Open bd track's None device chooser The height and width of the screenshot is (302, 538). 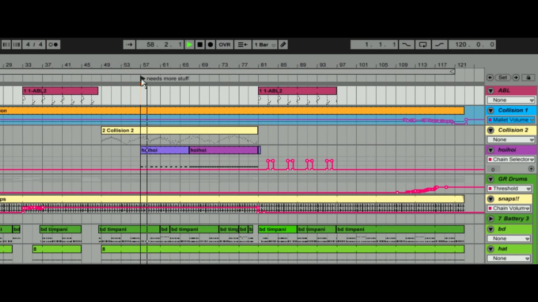tap(509, 238)
